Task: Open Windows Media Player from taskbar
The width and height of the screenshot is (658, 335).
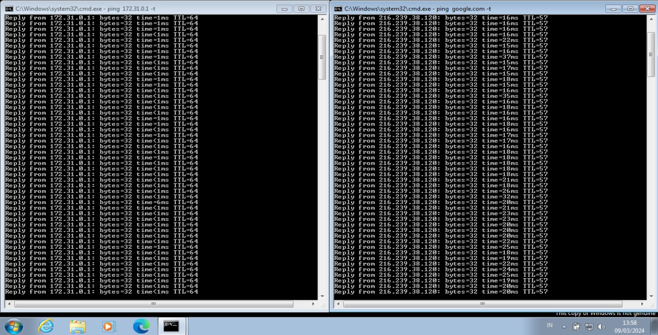Action: pos(109,326)
